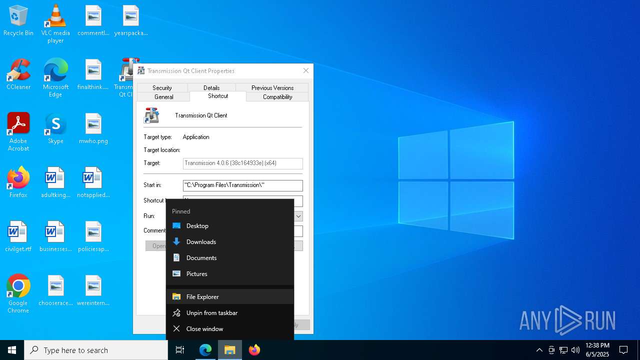This screenshot has width=640, height=360.
Task: Open the volume control tray icon
Action: point(575,350)
